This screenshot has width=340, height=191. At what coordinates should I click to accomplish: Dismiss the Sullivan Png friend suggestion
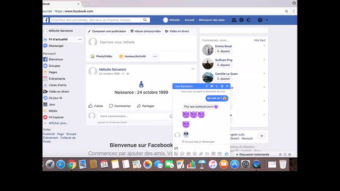(x=264, y=60)
